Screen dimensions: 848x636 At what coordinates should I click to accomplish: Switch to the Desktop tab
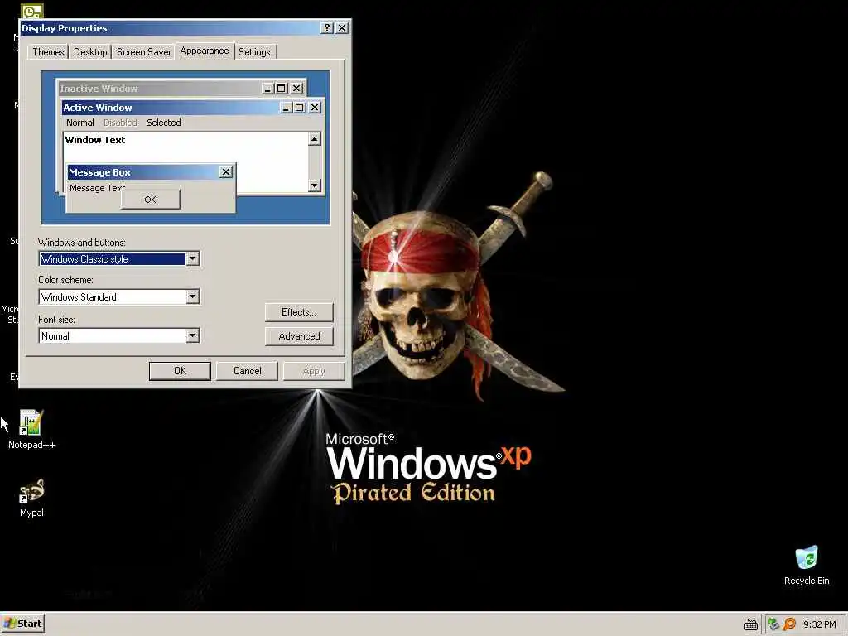click(x=90, y=52)
